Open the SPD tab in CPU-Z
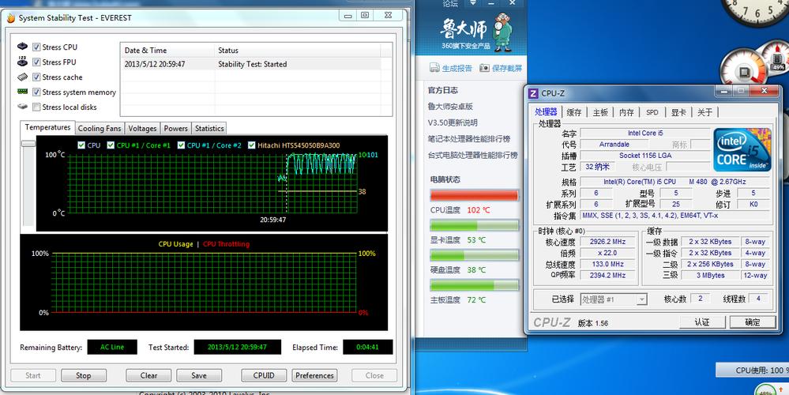 (x=652, y=113)
